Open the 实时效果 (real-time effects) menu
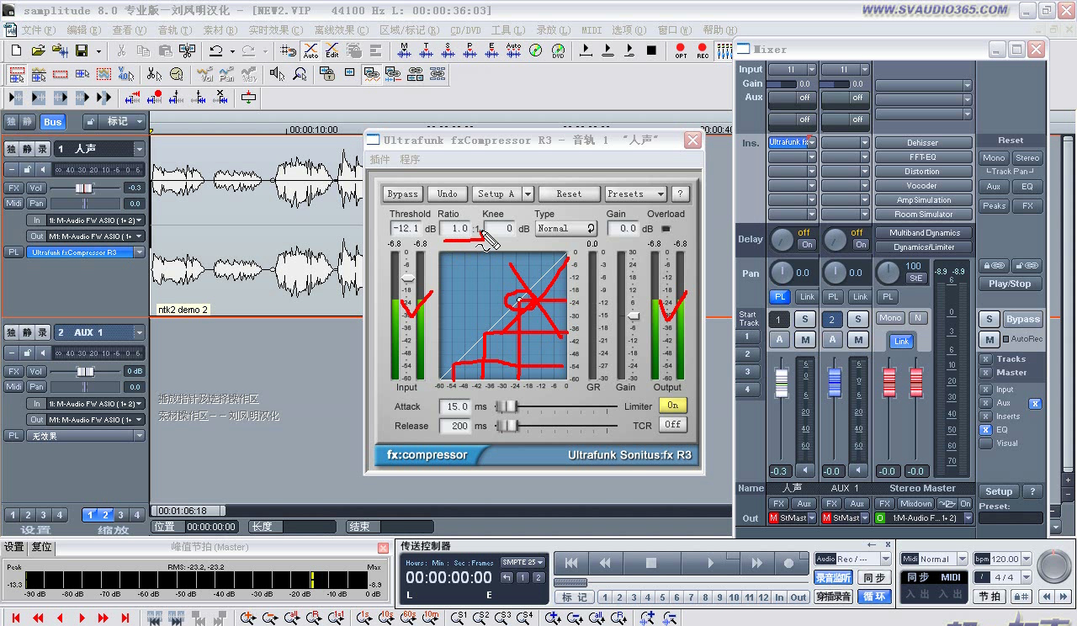This screenshot has width=1077, height=626. click(275, 30)
